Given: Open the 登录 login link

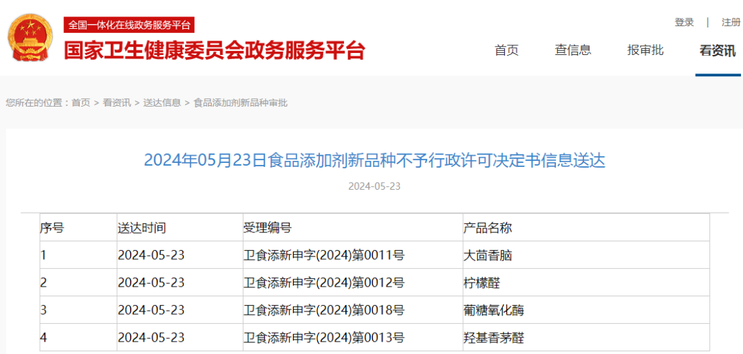Looking at the screenshot, I should click(684, 22).
